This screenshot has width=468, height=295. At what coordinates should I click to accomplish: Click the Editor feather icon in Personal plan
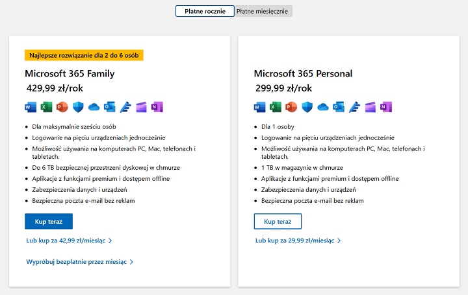pyautogui.click(x=354, y=107)
